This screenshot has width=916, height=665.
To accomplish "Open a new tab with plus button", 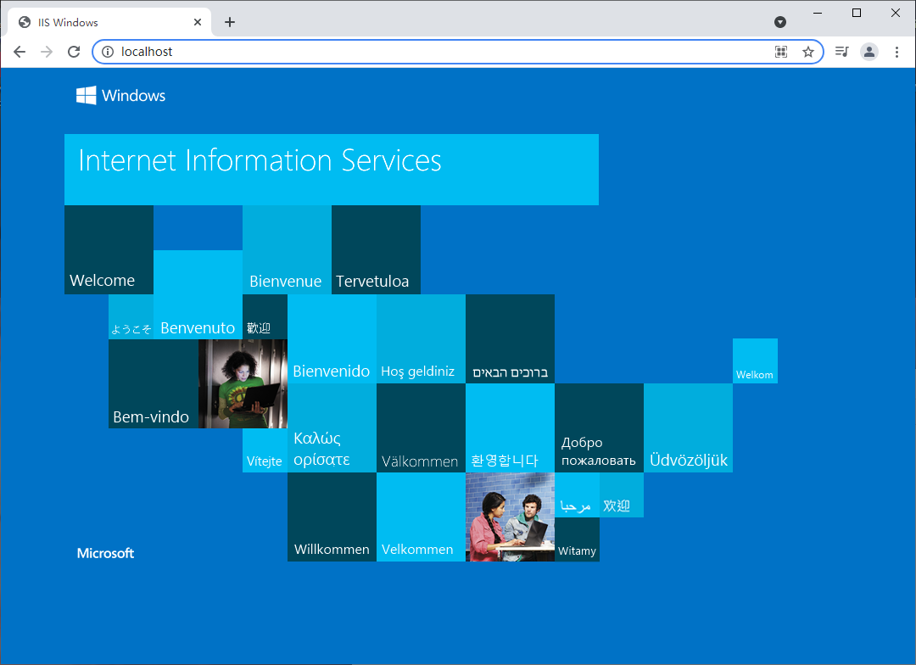I will [x=230, y=22].
